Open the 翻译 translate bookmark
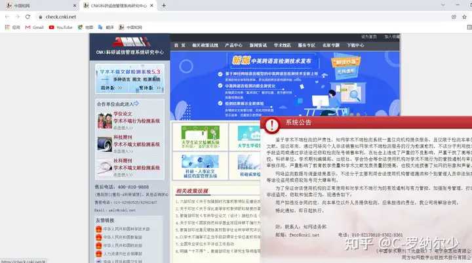Screen dimensions: 472x263 [x=106, y=28]
